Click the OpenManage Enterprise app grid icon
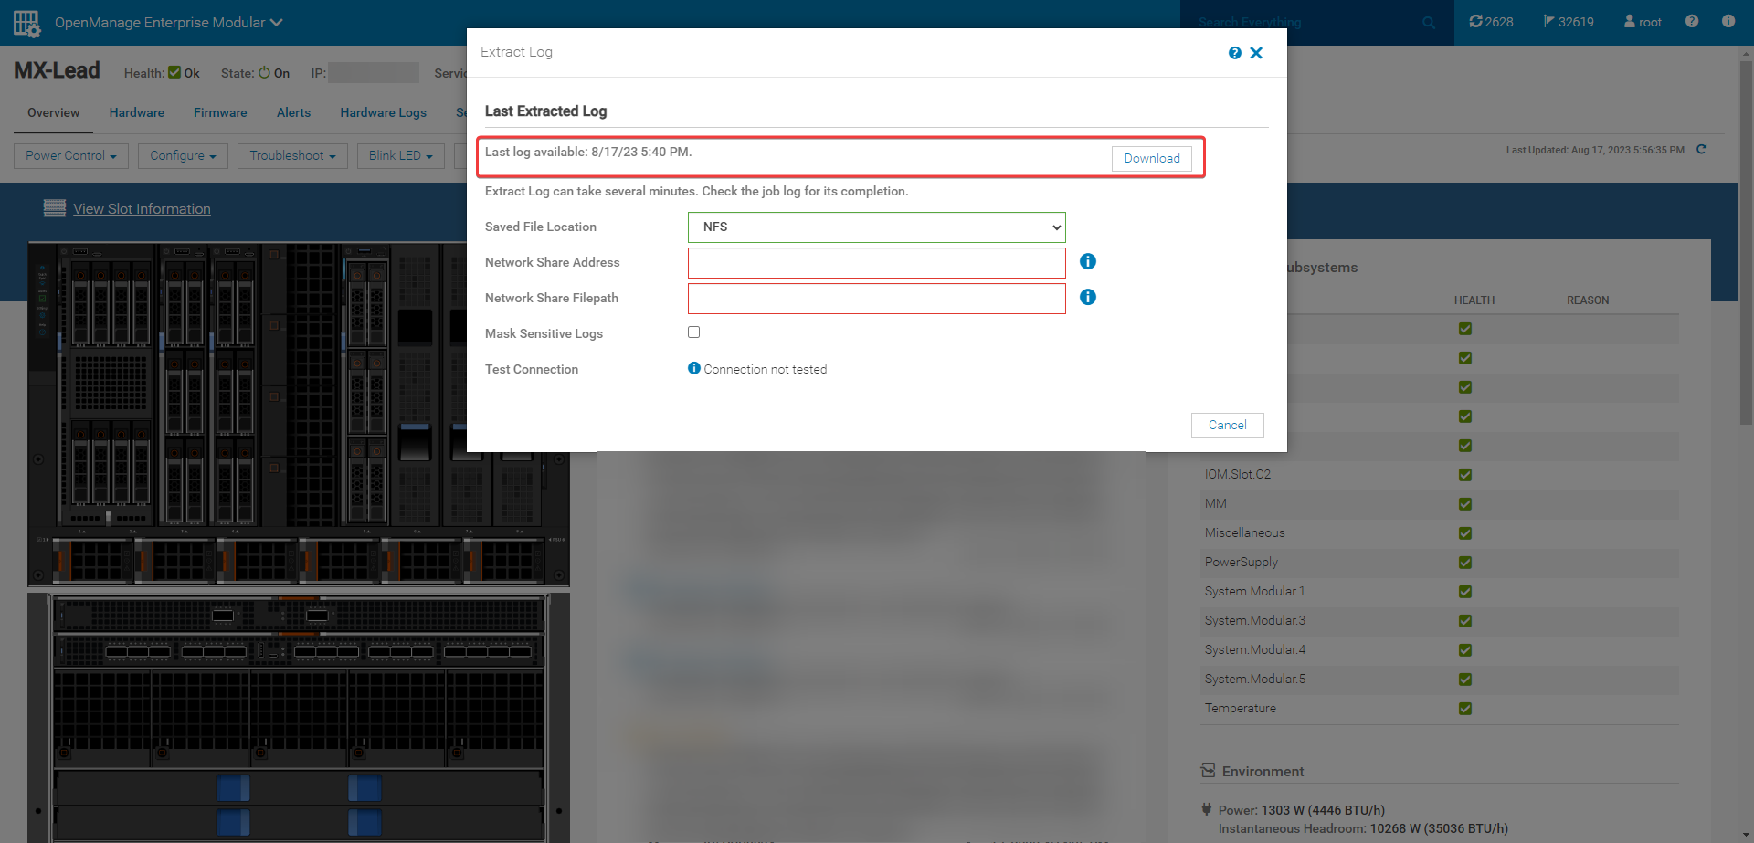The image size is (1754, 843). (x=26, y=23)
